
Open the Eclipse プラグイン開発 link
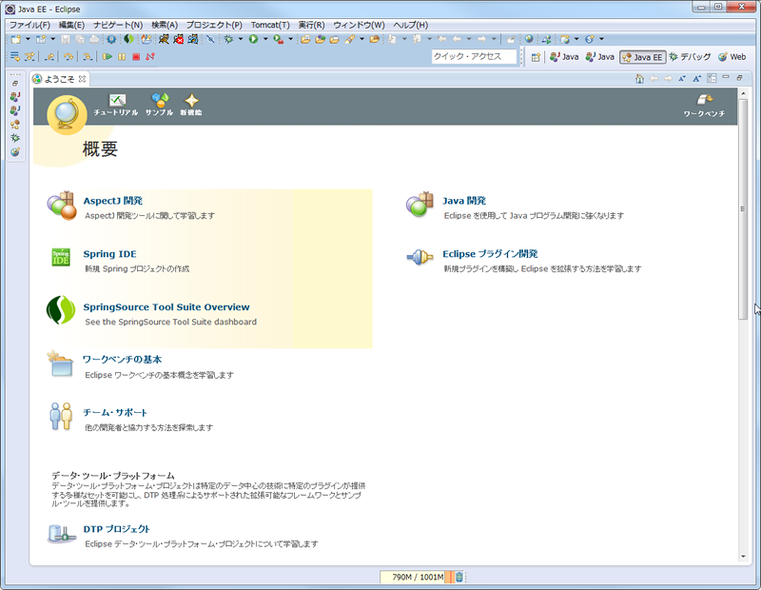pyautogui.click(x=490, y=254)
